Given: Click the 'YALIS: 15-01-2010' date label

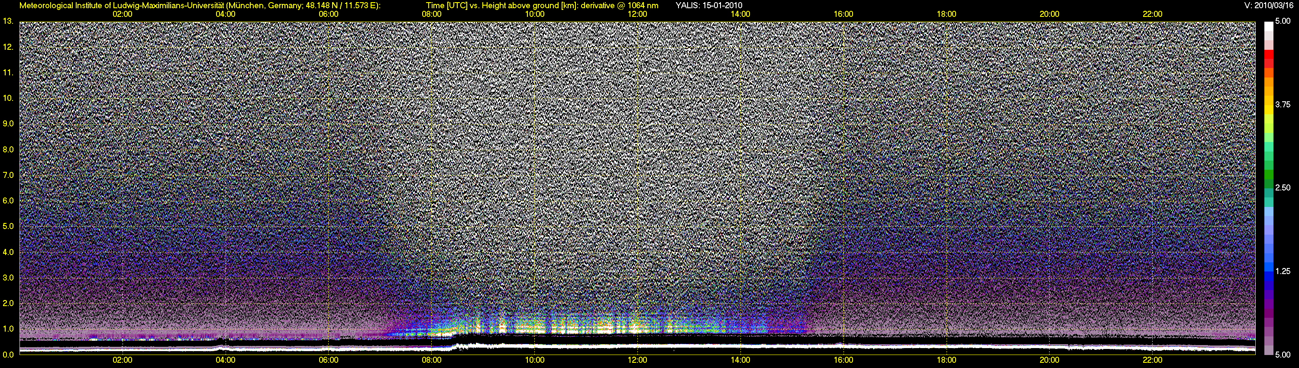Looking at the screenshot, I should point(708,6).
